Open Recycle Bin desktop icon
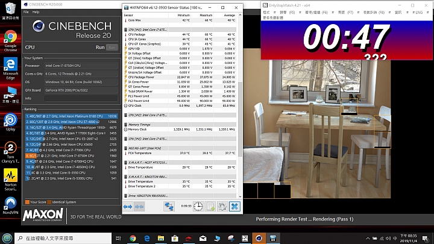 10,11
